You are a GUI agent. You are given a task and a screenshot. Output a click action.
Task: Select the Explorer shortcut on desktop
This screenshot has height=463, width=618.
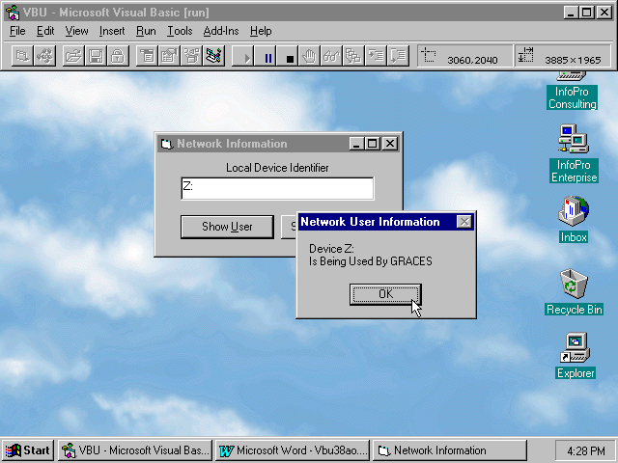point(575,347)
